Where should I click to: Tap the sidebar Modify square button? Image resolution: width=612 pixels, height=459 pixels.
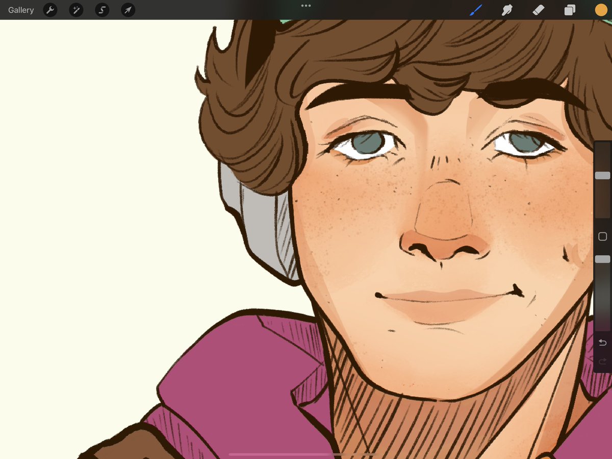pos(602,236)
